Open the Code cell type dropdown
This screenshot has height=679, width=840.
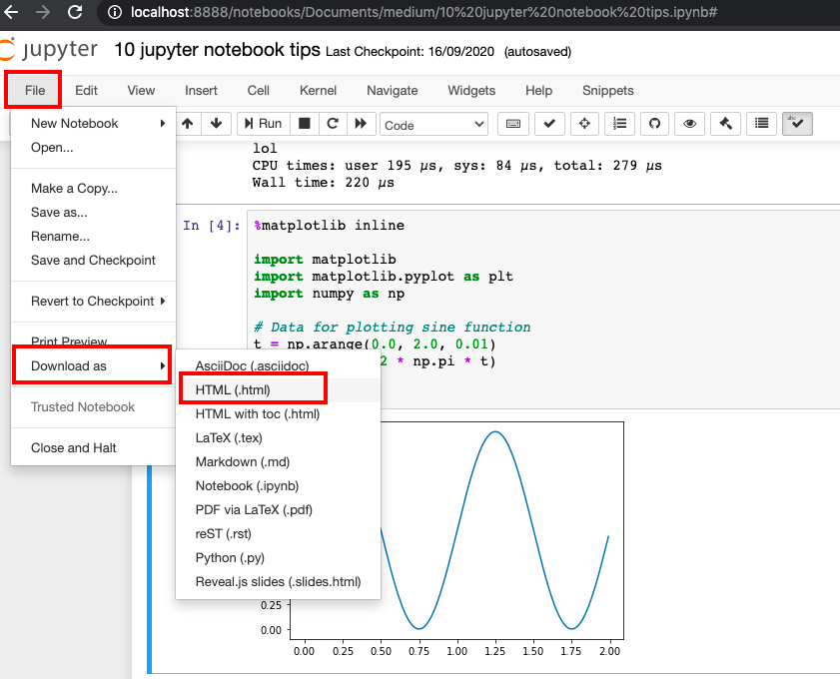(433, 125)
